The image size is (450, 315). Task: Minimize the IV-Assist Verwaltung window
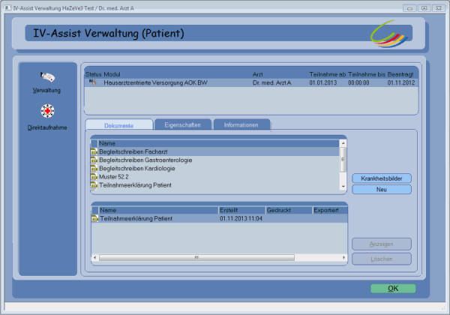coord(409,8)
